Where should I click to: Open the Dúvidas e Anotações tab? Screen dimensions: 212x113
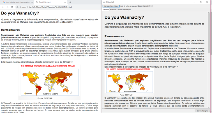coord(125,9)
